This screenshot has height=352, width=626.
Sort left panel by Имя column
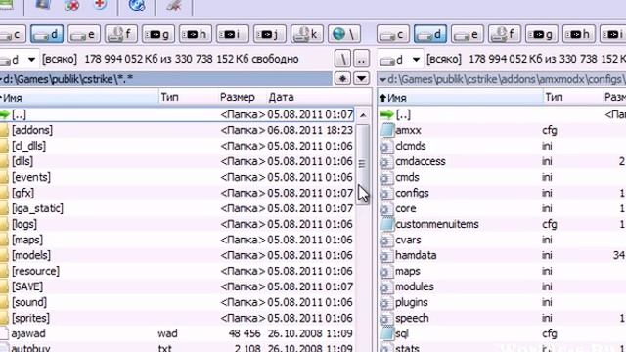[x=79, y=97]
